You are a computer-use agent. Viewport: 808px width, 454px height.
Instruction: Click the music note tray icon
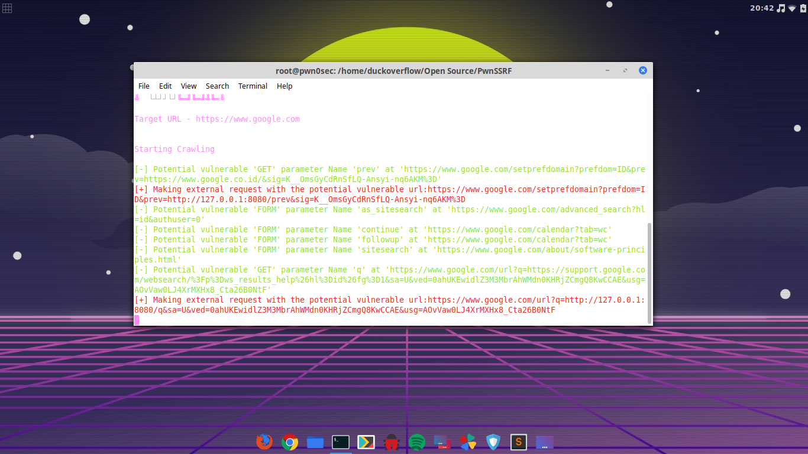(781, 8)
